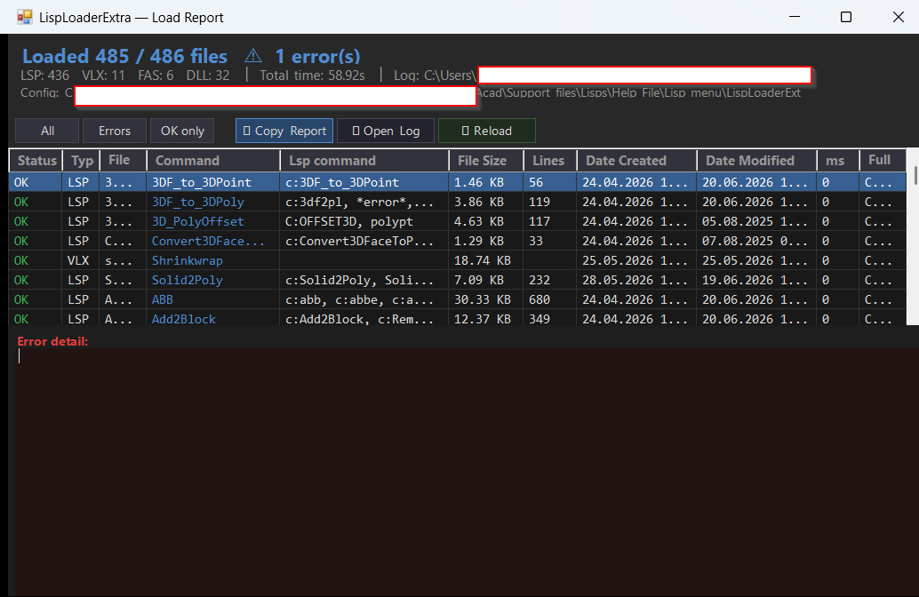Copy Report to clipboard
The height and width of the screenshot is (597, 919).
click(284, 131)
